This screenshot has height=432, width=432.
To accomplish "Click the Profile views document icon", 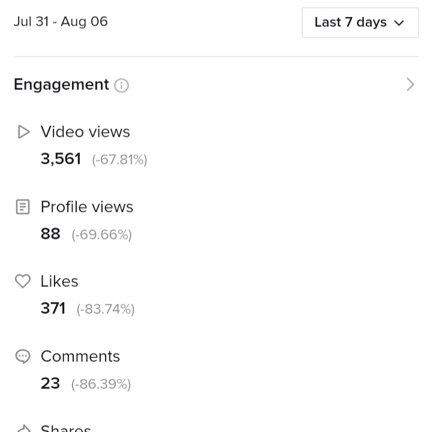I will [x=23, y=207].
